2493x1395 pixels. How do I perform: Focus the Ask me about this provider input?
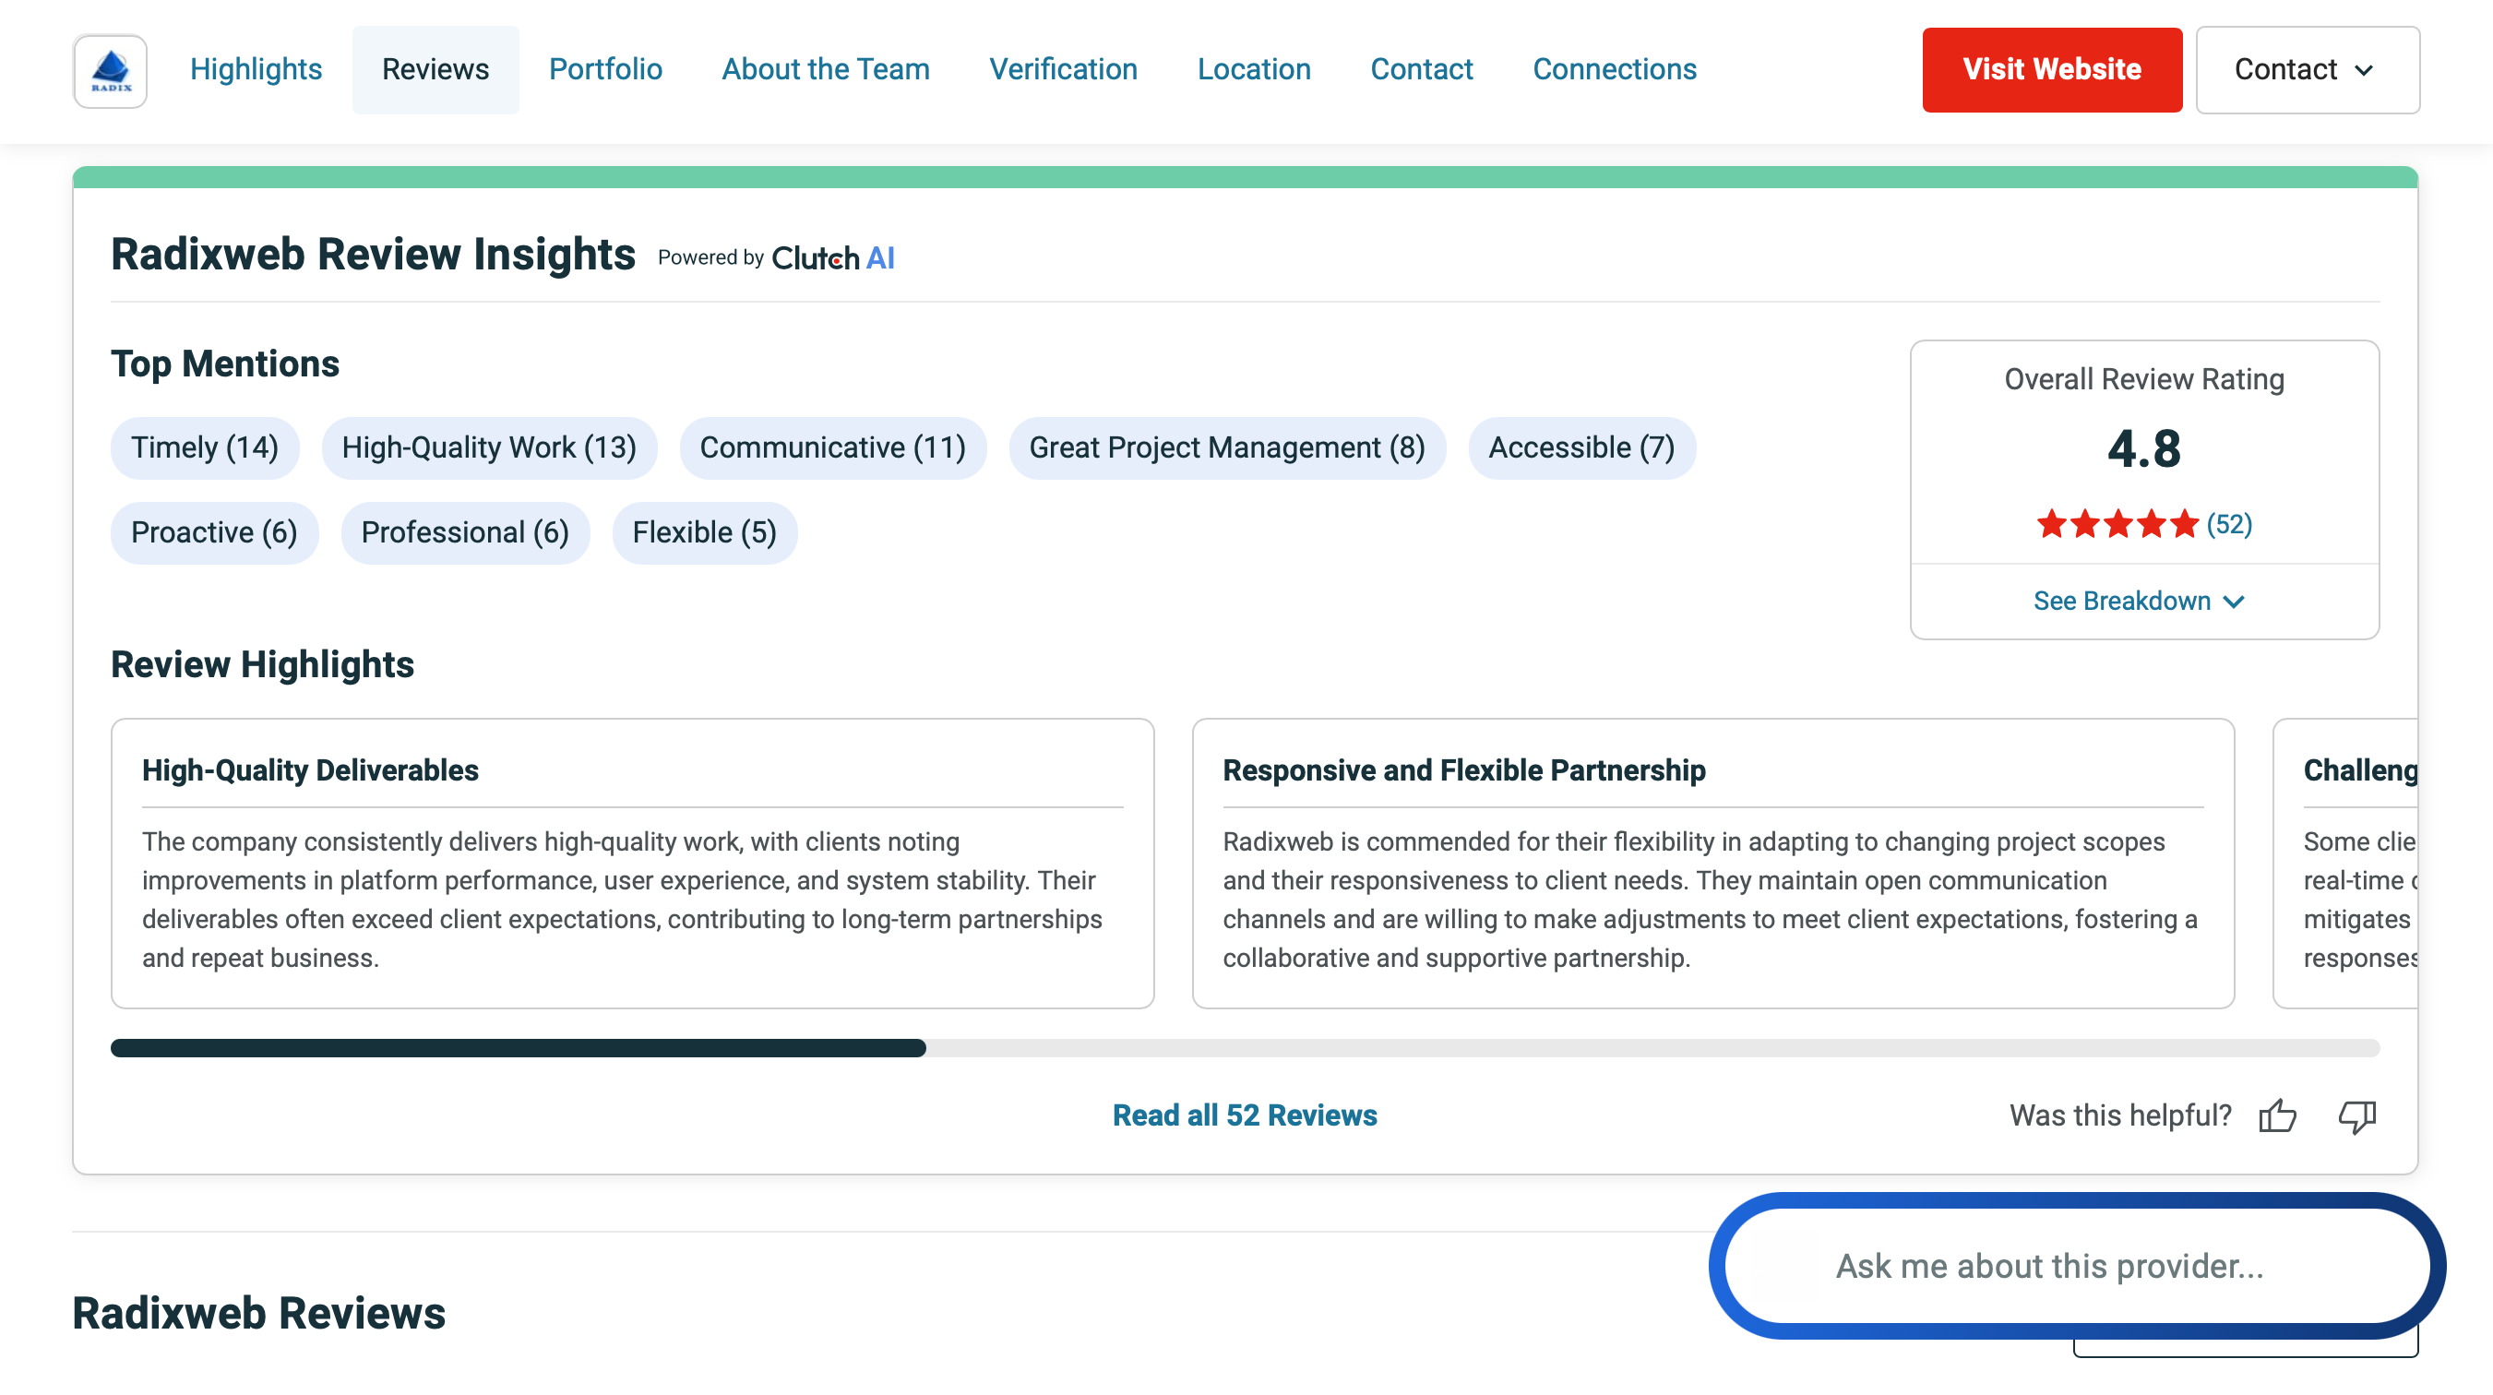click(x=2077, y=1266)
